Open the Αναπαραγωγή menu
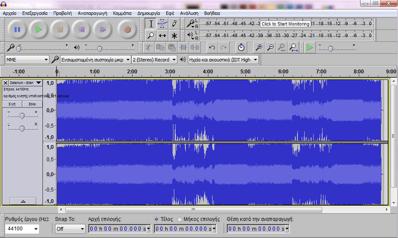Viewport: 398px width, 238px height. pyautogui.click(x=92, y=13)
